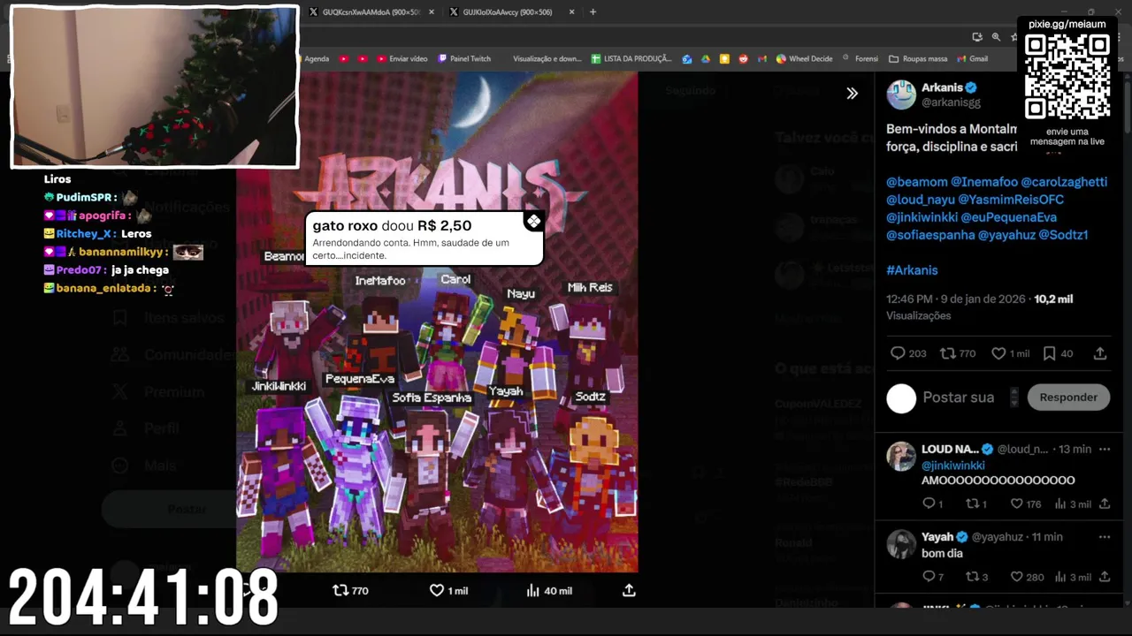Click browser zoom magnifier icon
The width and height of the screenshot is (1132, 636).
click(x=996, y=37)
